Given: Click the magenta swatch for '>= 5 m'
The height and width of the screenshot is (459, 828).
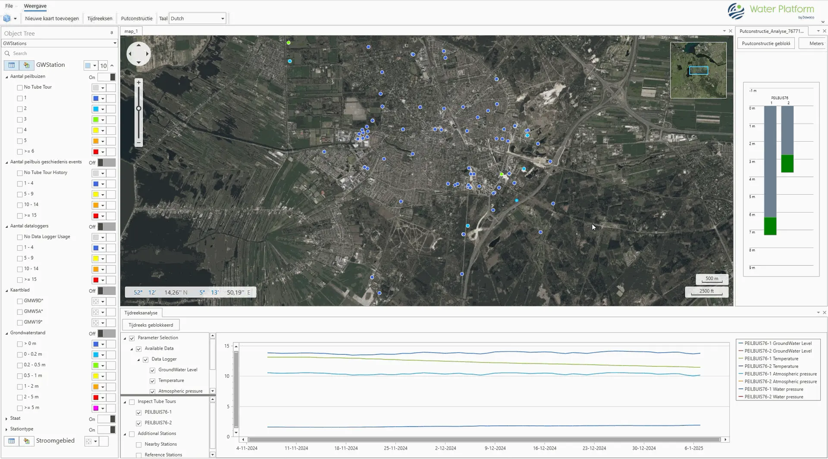Looking at the screenshot, I should pyautogui.click(x=96, y=408).
